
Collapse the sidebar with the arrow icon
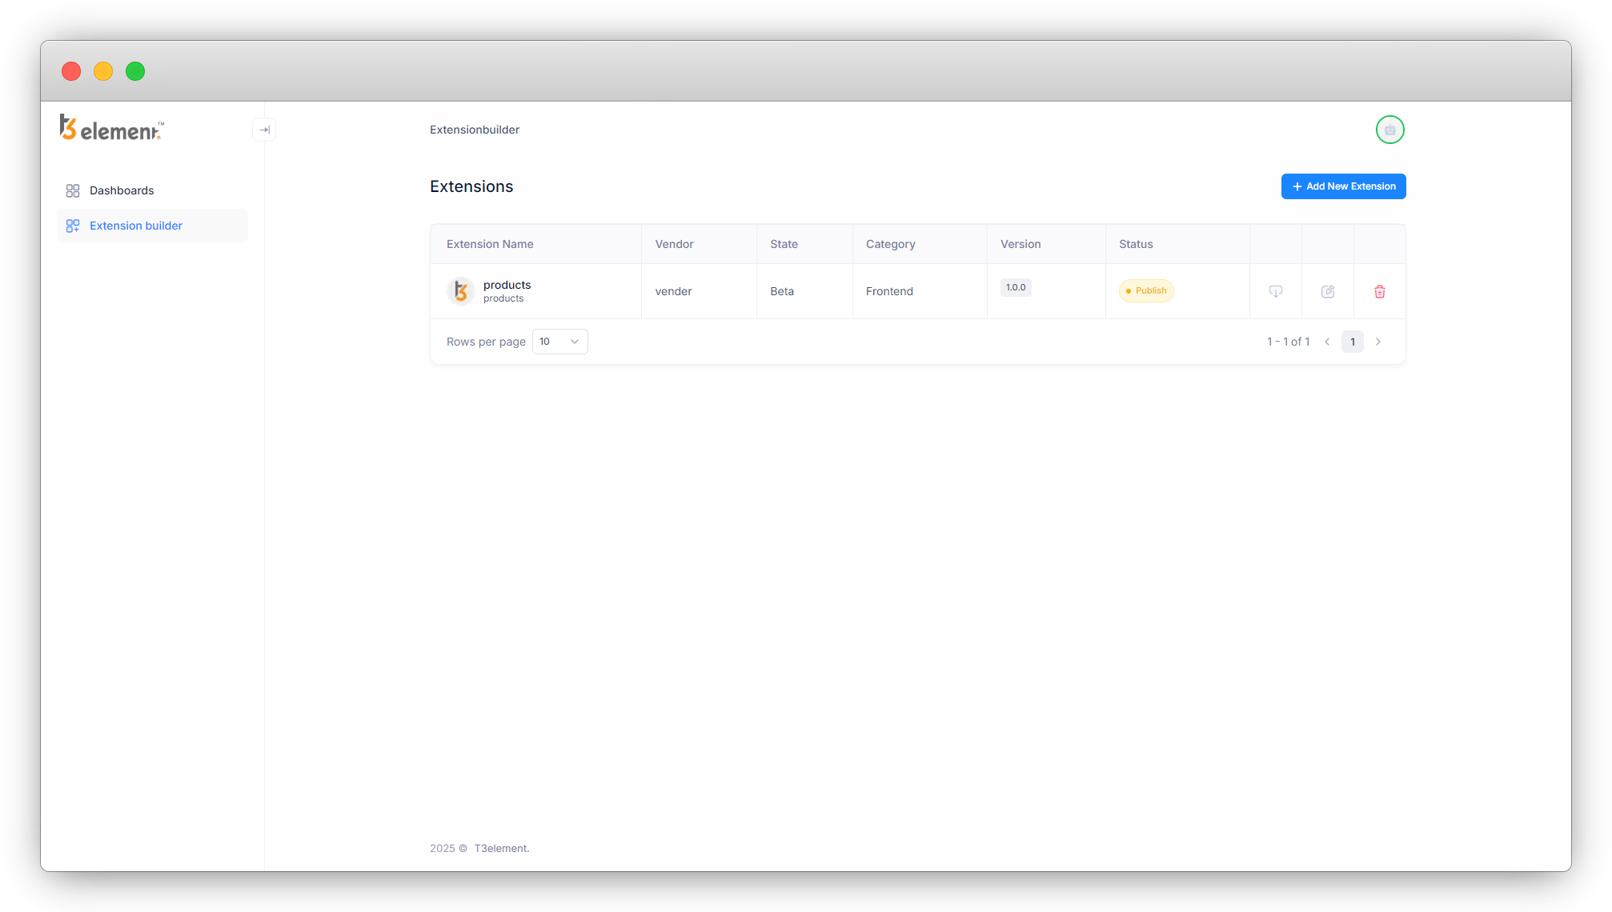click(x=264, y=130)
